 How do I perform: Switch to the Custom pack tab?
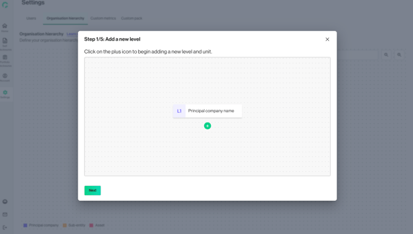[131, 18]
